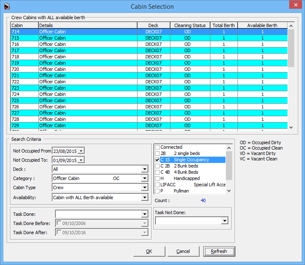This screenshot has width=305, height=265.
Task: Check the 2B 2 single beds option
Action: (157, 153)
